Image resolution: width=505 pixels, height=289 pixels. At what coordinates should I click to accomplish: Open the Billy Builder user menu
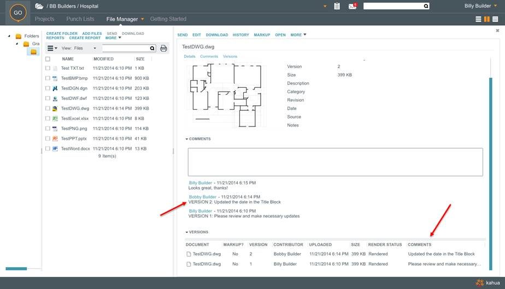point(478,7)
